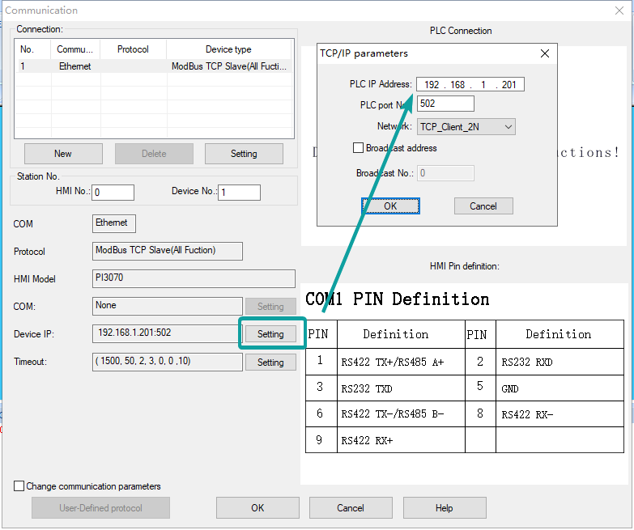The height and width of the screenshot is (530, 634).
Task: Confirm with the bottom OK button
Action: click(257, 508)
